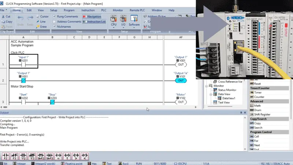The image size is (293, 165).
Task: Enable or disable Rung Comments checkbox
Action: pos(54,16)
